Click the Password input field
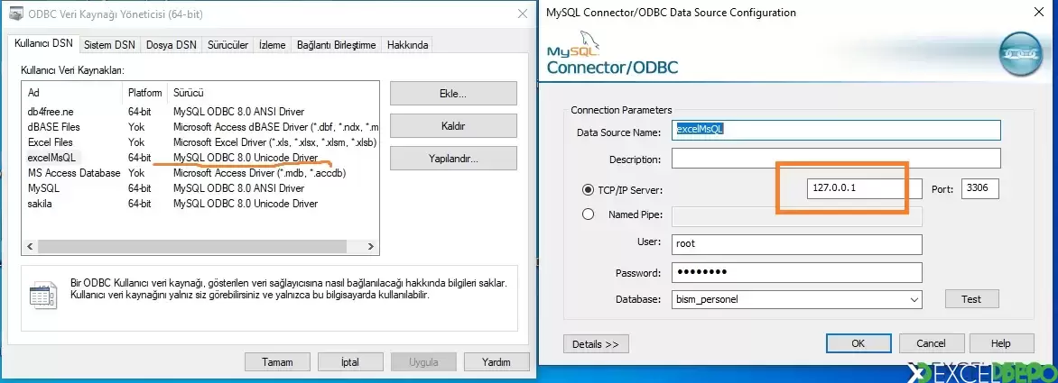Viewport: 1058px width, 383px height. coord(797,273)
